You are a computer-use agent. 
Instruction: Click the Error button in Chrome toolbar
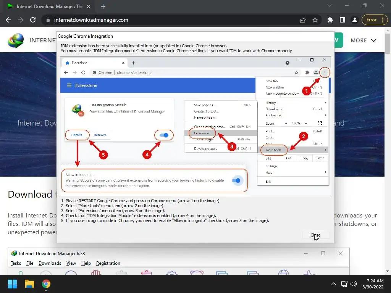(371, 20)
